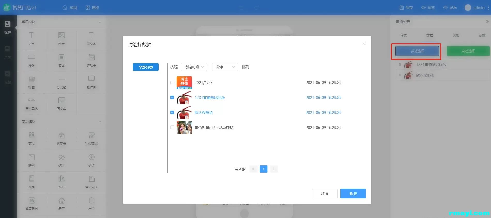The height and width of the screenshot is (218, 491).
Task: Cancel dialog with 取消 button
Action: [x=325, y=194]
